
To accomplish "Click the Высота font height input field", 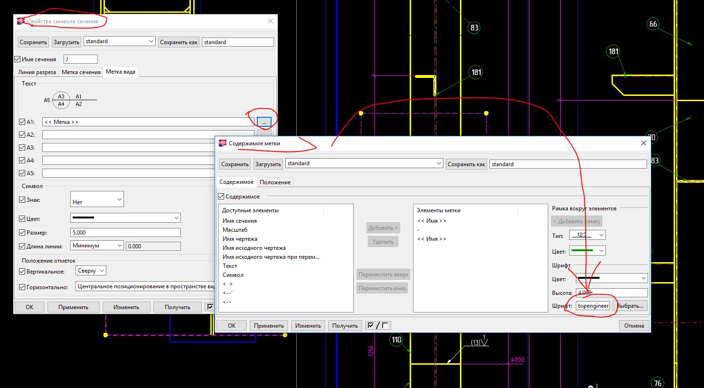I will tap(611, 293).
